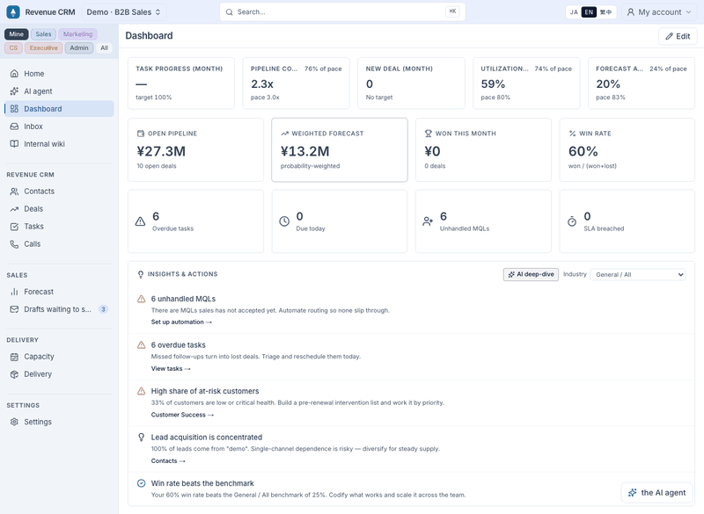The height and width of the screenshot is (514, 704).
Task: Click the Tasks checkbox icon in sidebar
Action: pos(14,227)
